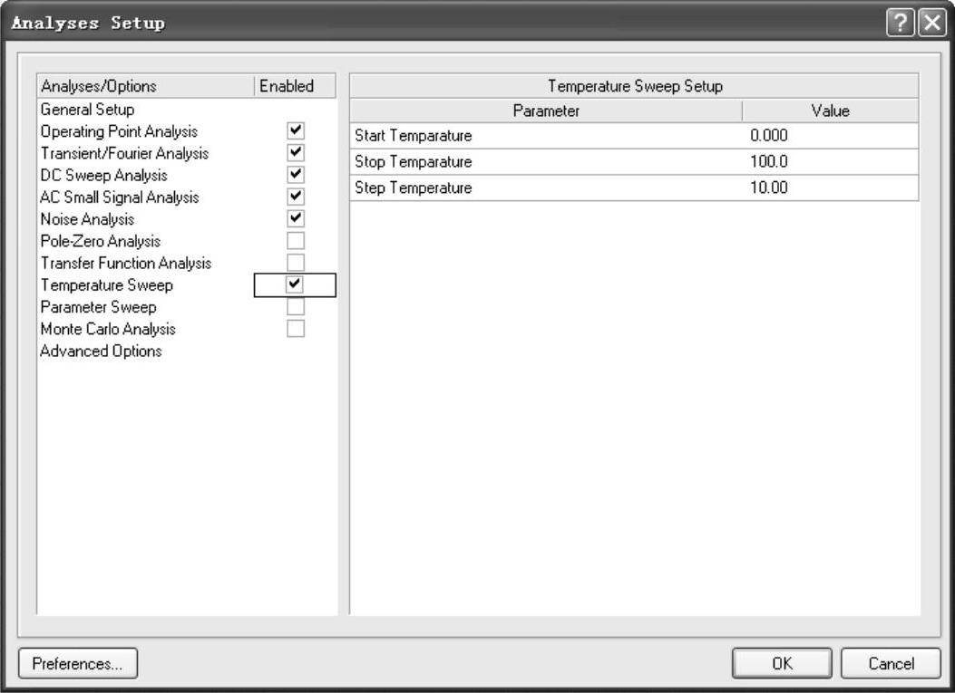The height and width of the screenshot is (693, 955).
Task: Select General Setup in the list
Action: tap(87, 110)
